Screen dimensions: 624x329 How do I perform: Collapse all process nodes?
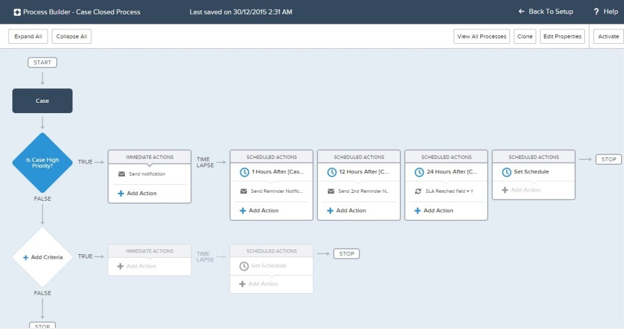click(x=72, y=36)
